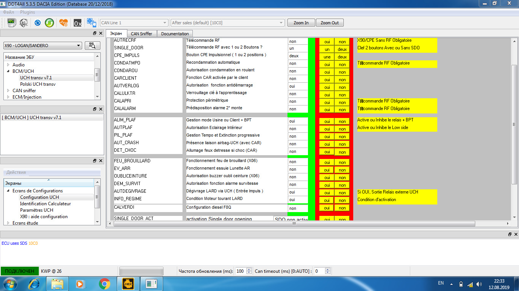
Task: Launch Google Chrome from the taskbar
Action: (x=104, y=283)
